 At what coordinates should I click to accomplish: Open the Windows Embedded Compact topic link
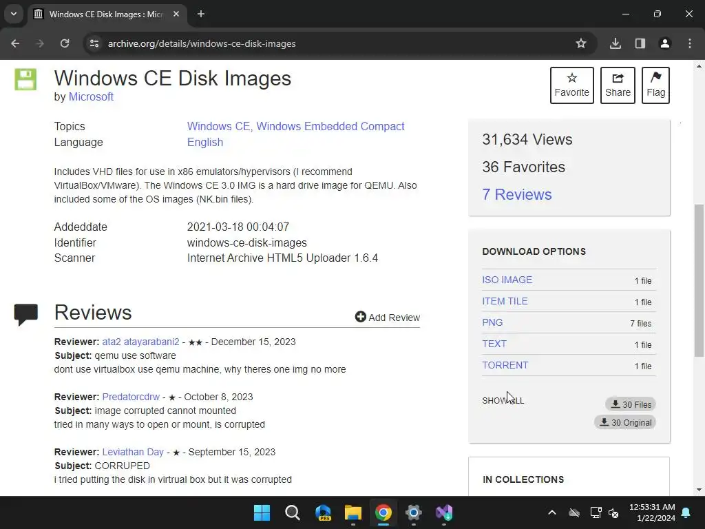[330, 127]
